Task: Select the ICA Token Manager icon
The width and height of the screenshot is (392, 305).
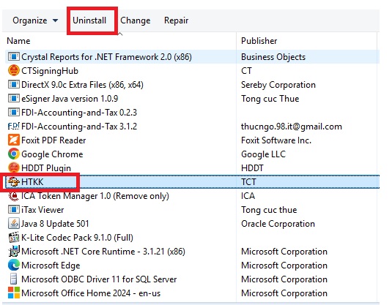Action: (x=13, y=196)
